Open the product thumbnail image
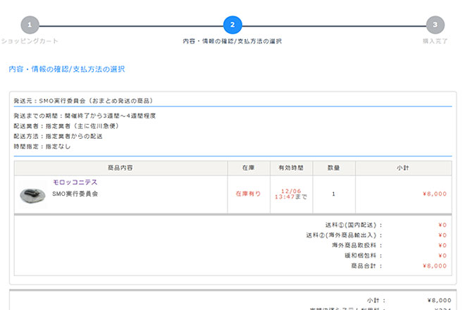Screen dimensions: 465x310 coord(32,194)
